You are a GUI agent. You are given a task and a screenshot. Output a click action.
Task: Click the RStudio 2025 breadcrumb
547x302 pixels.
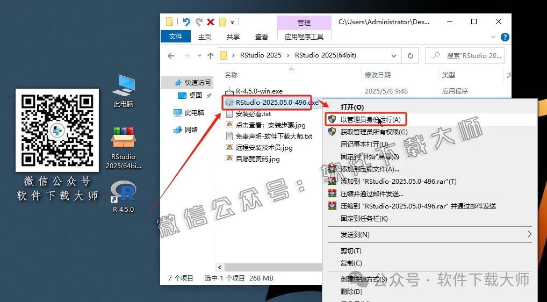click(x=261, y=55)
